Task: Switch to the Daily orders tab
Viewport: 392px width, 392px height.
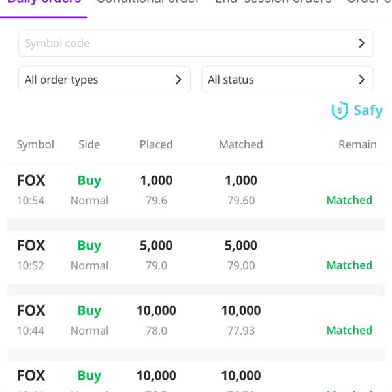Action: (x=44, y=3)
